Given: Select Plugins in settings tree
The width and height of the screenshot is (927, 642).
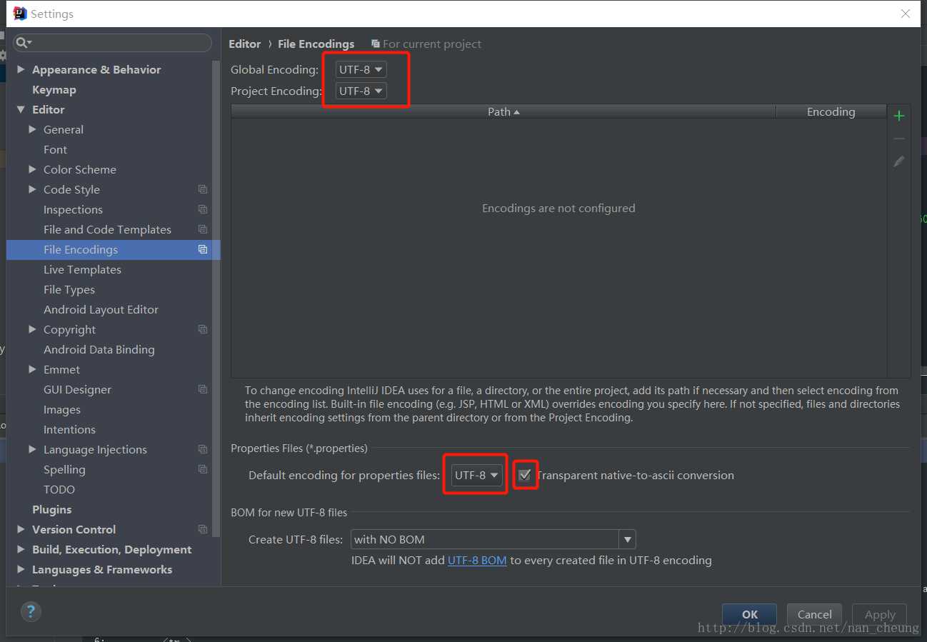Looking at the screenshot, I should pos(51,509).
